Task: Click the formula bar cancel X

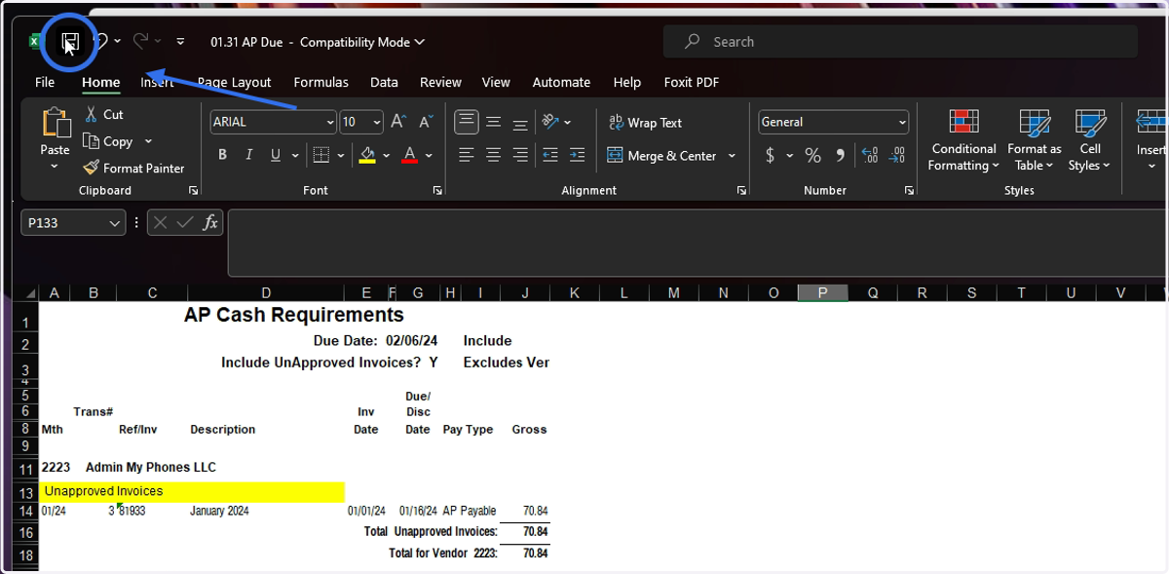Action: [161, 222]
